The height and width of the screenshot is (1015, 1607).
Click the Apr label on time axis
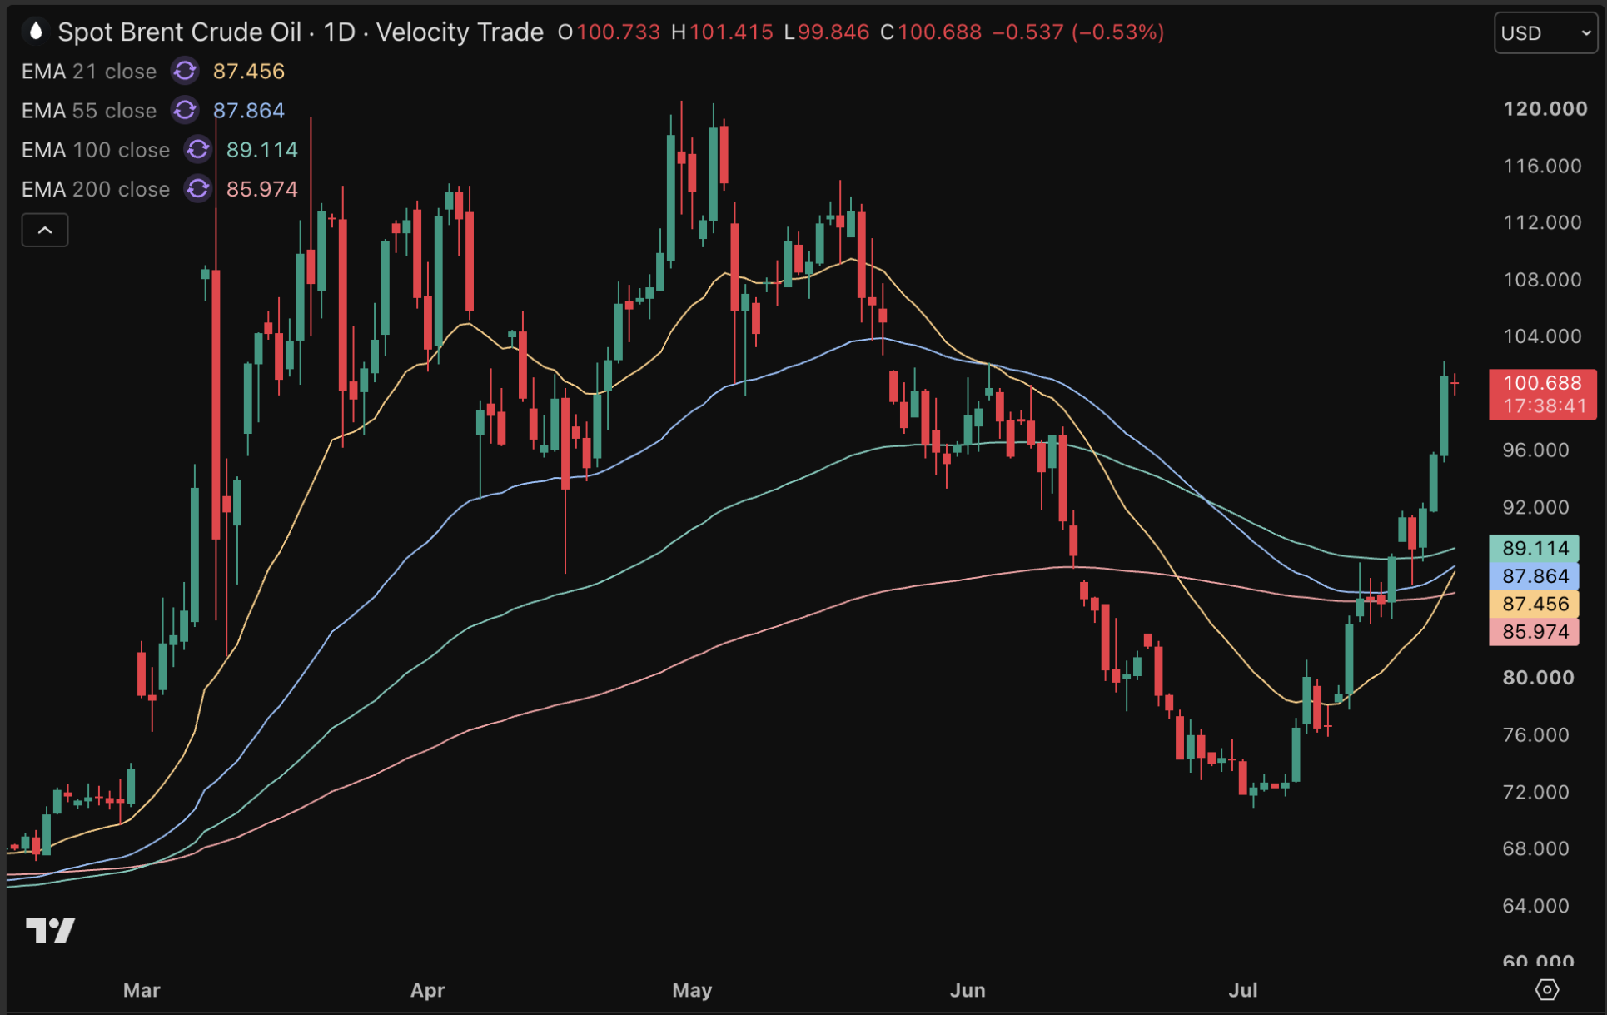tap(428, 990)
